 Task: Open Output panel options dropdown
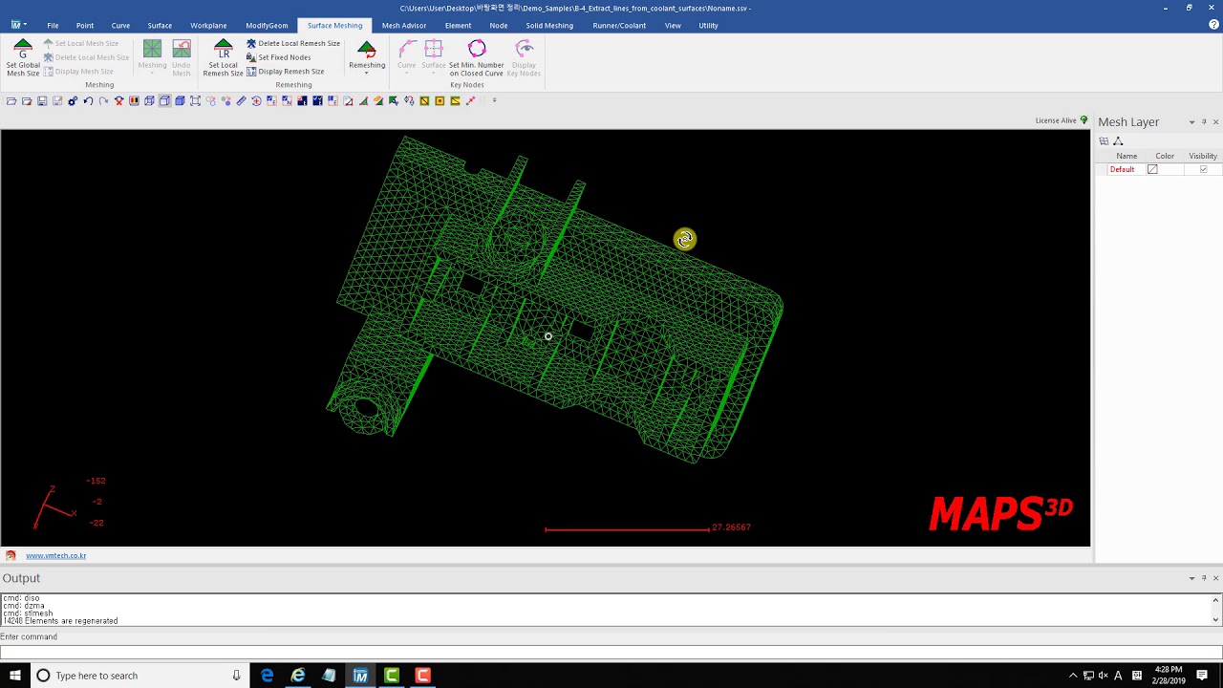click(x=1191, y=578)
